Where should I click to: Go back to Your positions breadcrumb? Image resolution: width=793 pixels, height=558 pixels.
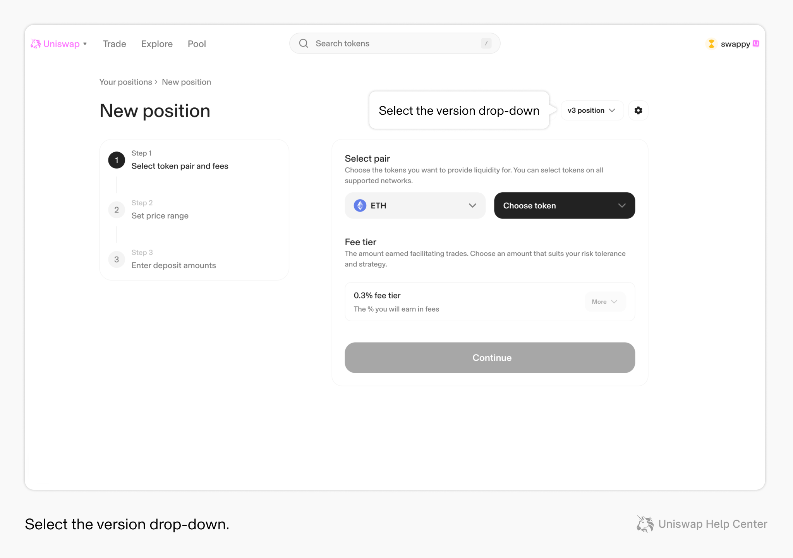125,82
